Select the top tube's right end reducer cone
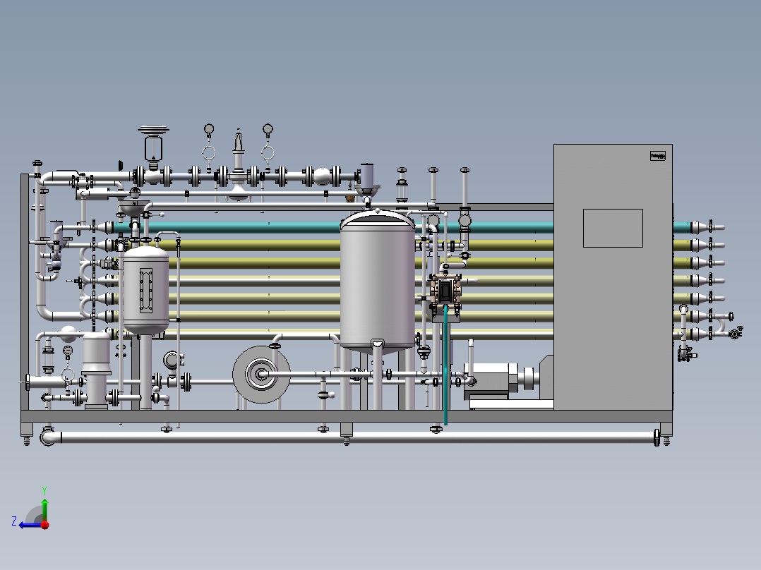The image size is (761, 570). (698, 227)
